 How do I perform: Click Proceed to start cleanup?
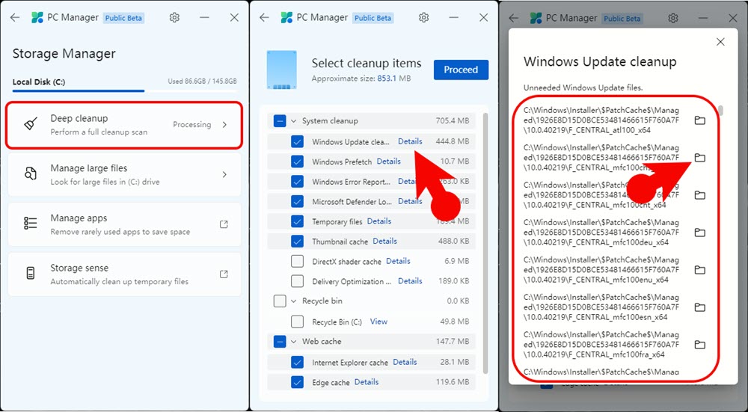(x=461, y=70)
